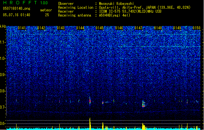The height and width of the screenshot is (130, 204).
Task: Click the tallest yellow amplitude spike at bottom
Action: [90, 123]
